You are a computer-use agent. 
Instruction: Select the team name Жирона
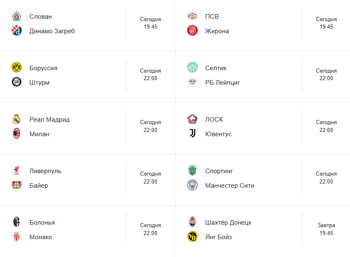pos(217,31)
